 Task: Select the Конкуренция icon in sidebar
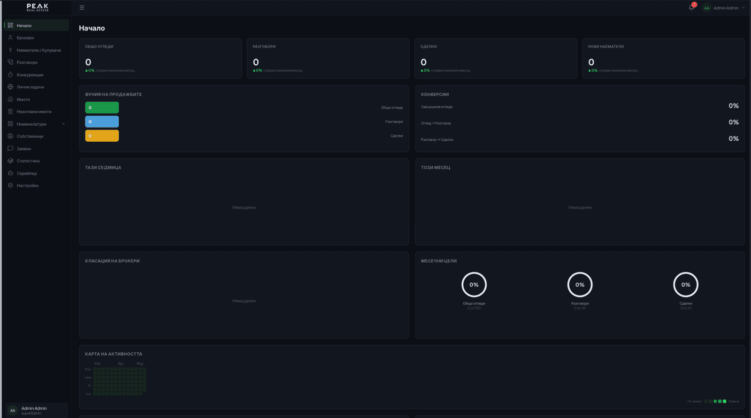(x=10, y=75)
